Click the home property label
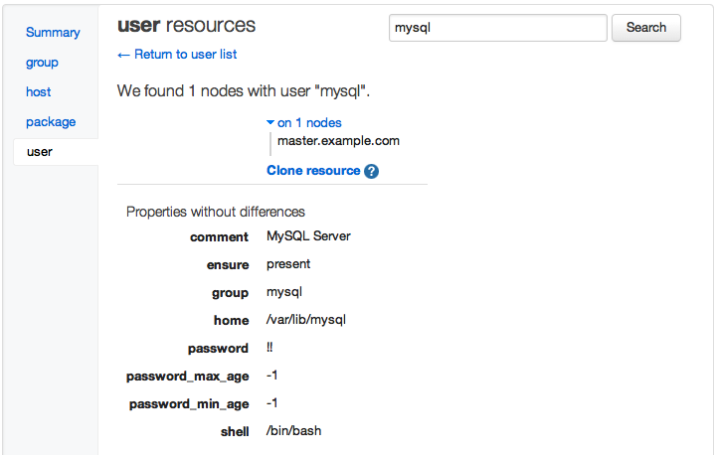The width and height of the screenshot is (717, 455). click(x=231, y=321)
